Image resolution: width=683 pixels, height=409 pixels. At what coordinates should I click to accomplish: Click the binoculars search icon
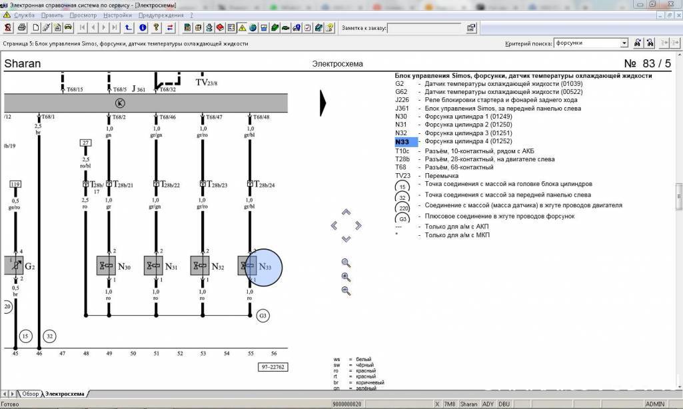tap(638, 43)
